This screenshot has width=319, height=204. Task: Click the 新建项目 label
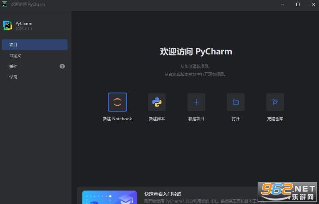[x=196, y=119]
